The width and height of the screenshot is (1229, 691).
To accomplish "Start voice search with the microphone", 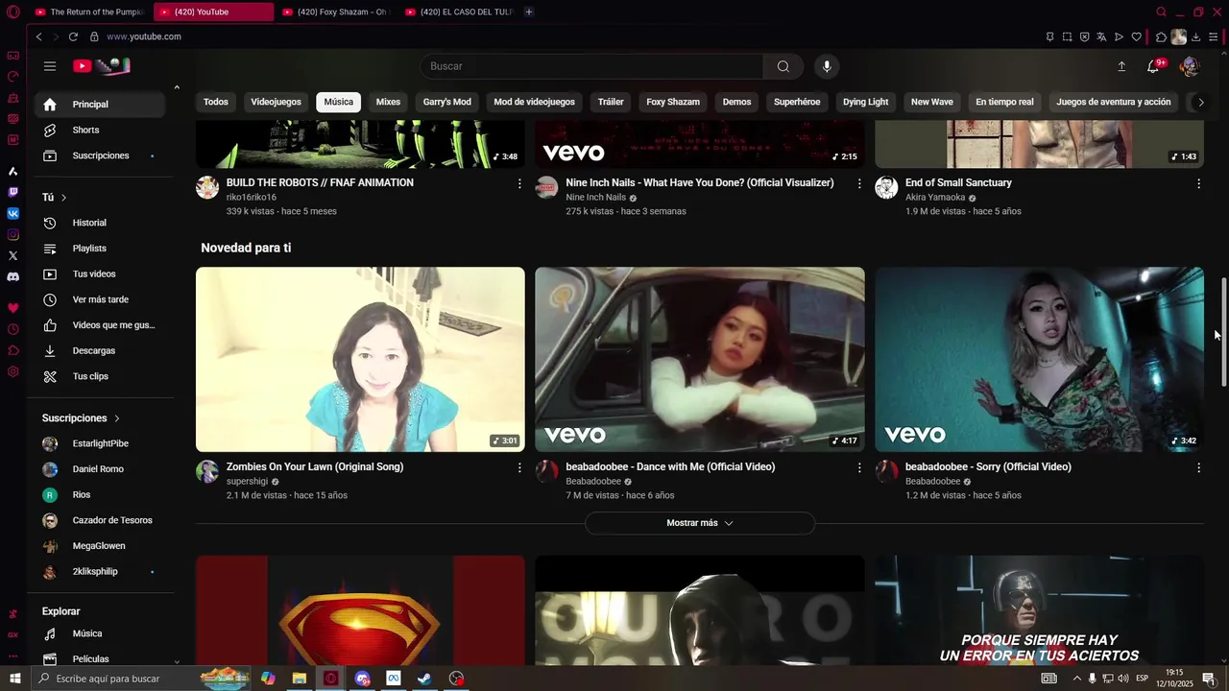I will (x=827, y=66).
